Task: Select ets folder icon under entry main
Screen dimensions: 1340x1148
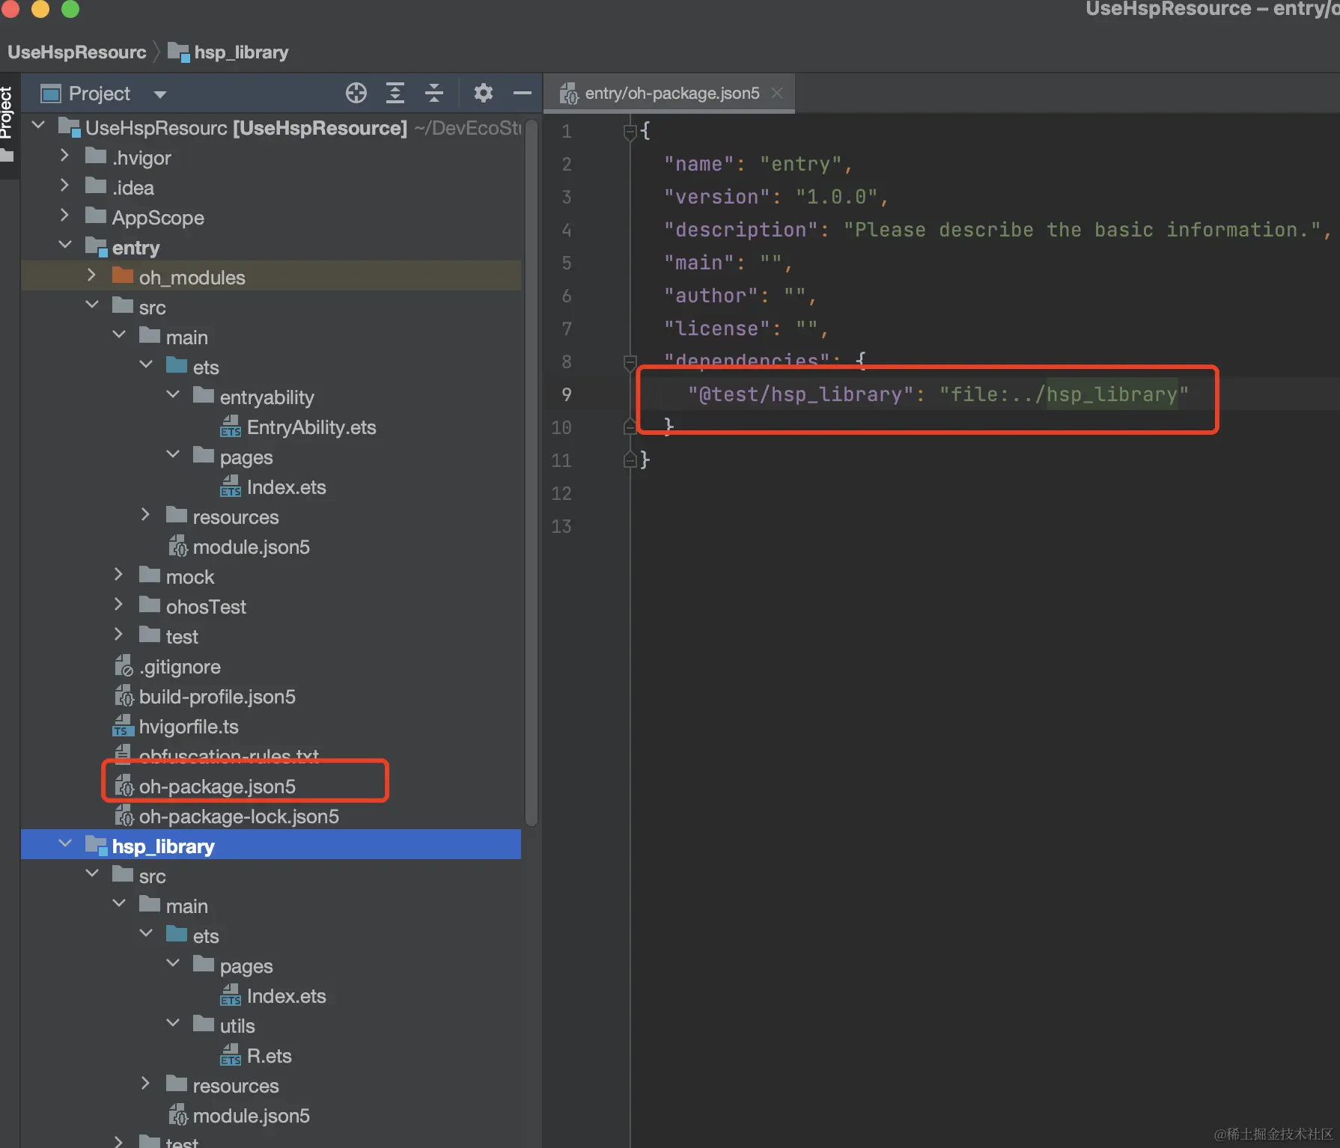Action: coord(177,365)
